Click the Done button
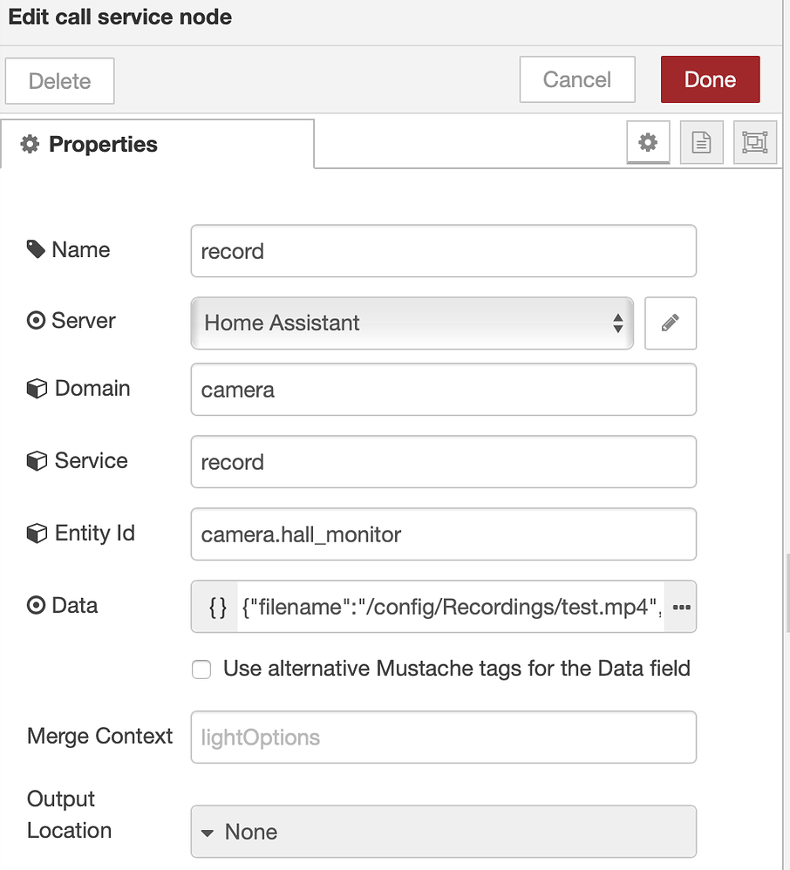 (710, 79)
